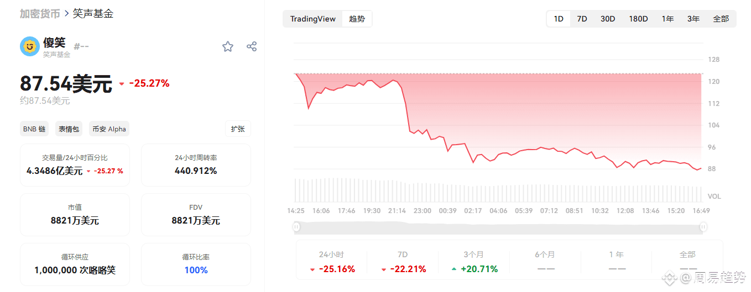The width and height of the screenshot is (751, 292).
Task: Select the 7D time range
Action: click(x=582, y=19)
